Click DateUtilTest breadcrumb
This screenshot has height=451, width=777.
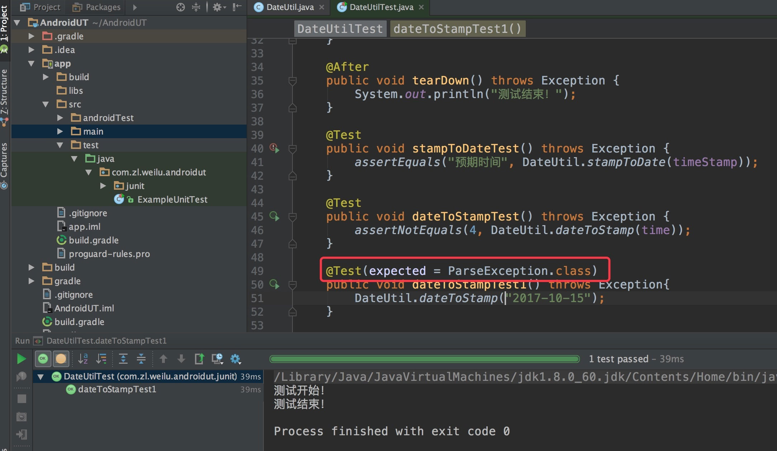coord(340,29)
